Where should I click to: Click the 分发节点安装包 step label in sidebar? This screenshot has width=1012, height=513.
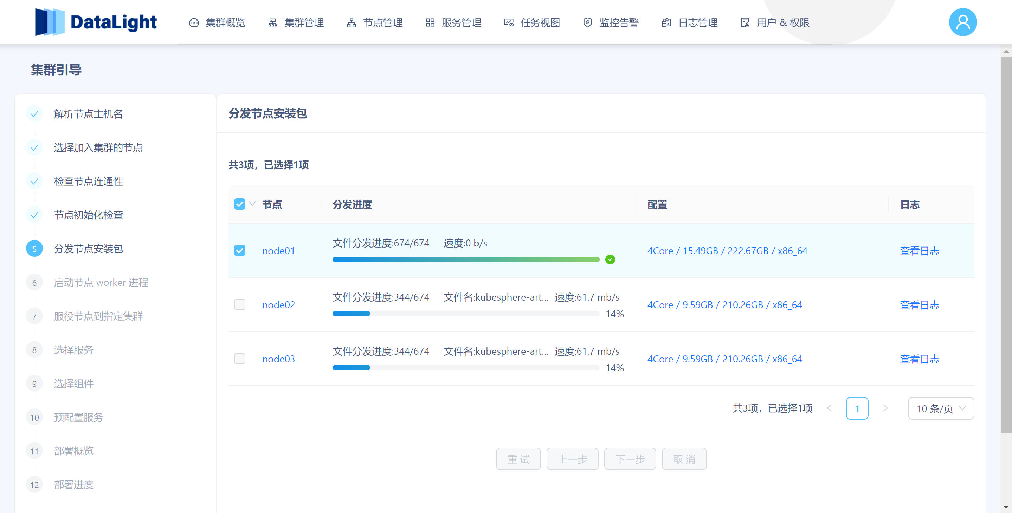pos(88,249)
